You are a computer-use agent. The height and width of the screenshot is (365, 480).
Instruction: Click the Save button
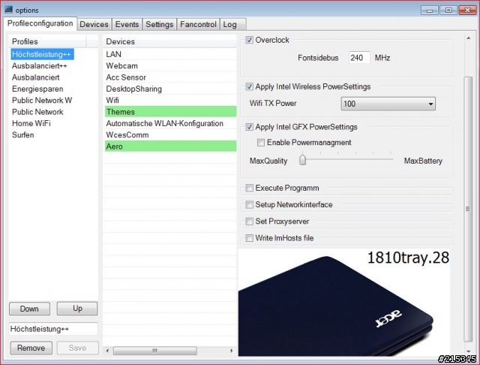77,348
